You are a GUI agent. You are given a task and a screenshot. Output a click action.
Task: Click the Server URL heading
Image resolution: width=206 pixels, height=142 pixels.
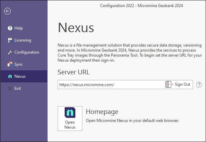coord(74,72)
